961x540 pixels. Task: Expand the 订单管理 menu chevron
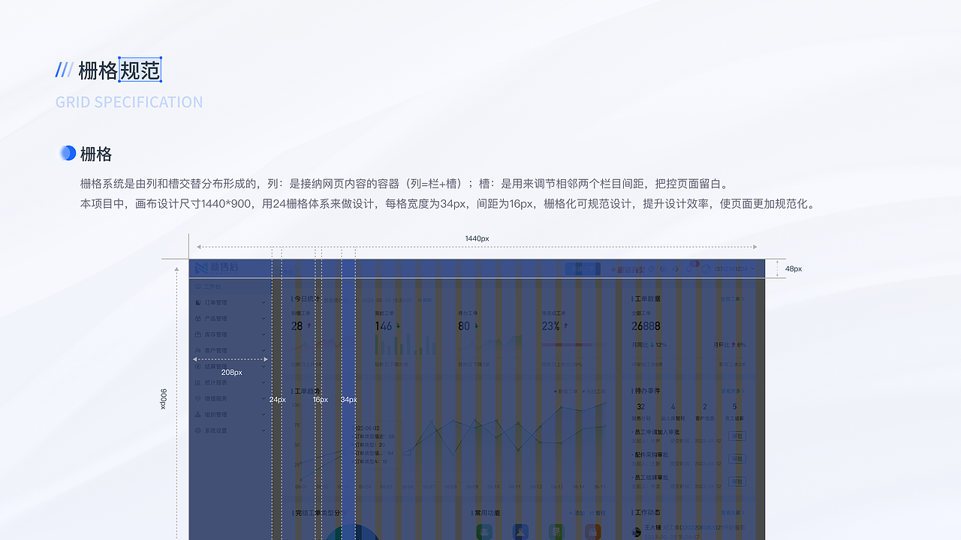tap(264, 302)
